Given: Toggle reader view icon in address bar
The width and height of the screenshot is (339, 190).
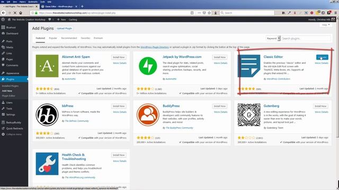Looking at the screenshot, I should coord(192,13).
